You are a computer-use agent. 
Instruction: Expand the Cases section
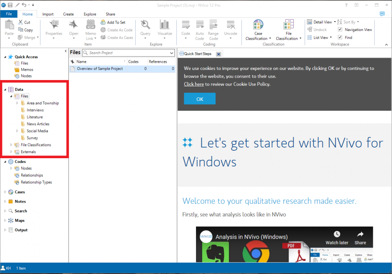[x=5, y=192]
